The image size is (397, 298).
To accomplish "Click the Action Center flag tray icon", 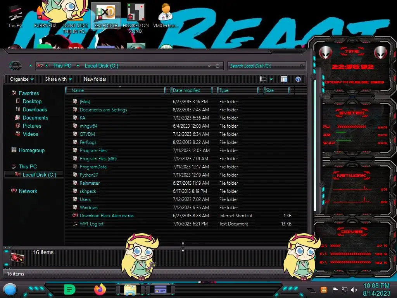I will coord(335,289).
